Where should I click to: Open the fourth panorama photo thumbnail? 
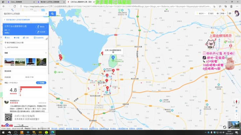42,62
